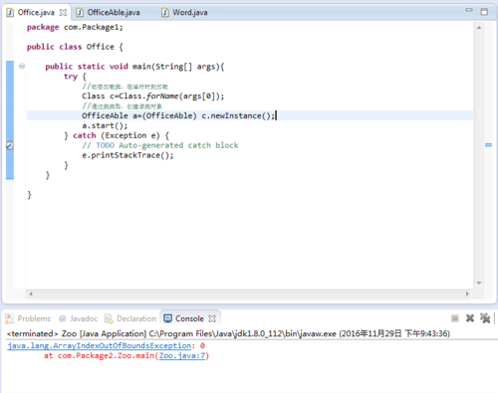Click editor vertical scrollbar down arrow
498x393 pixels.
pyautogui.click(x=479, y=283)
